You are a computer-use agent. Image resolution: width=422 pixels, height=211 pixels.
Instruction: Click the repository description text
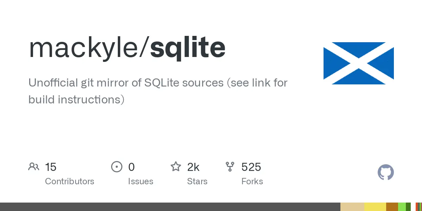point(158,91)
